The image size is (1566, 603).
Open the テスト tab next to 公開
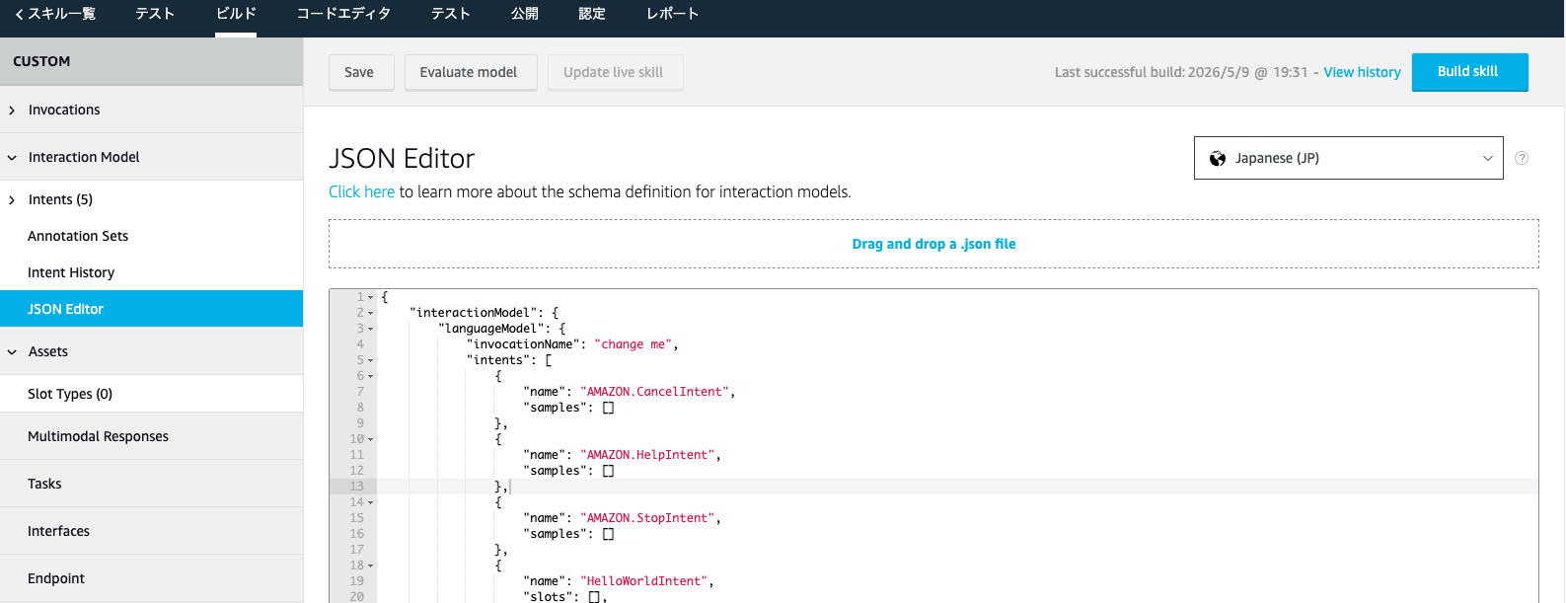tap(450, 14)
